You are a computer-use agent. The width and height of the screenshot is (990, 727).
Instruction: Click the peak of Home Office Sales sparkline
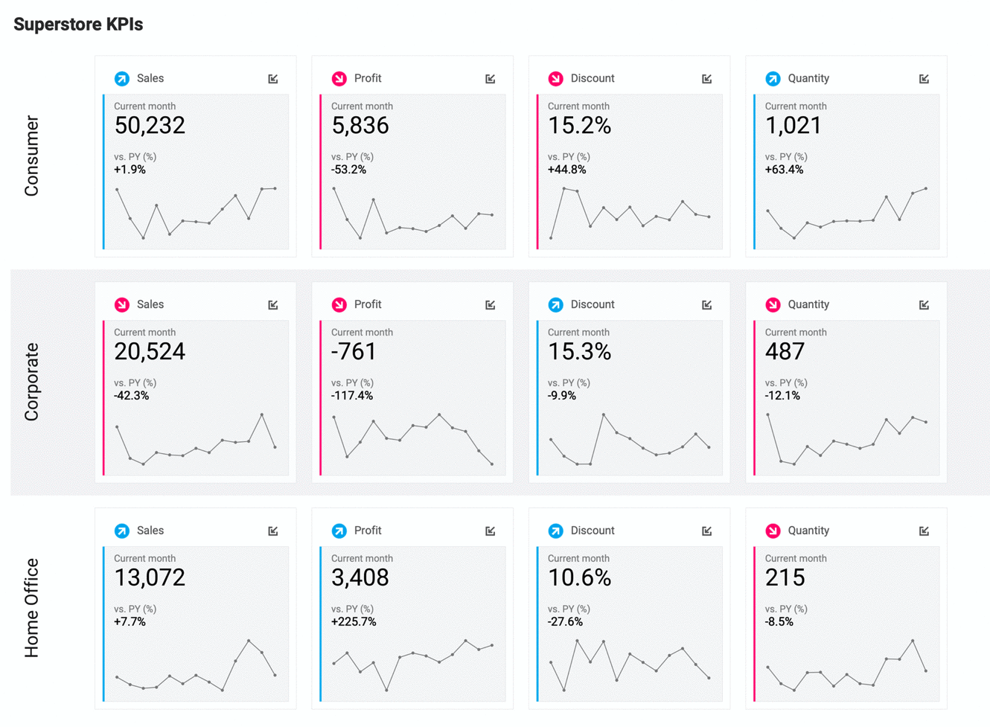point(247,640)
